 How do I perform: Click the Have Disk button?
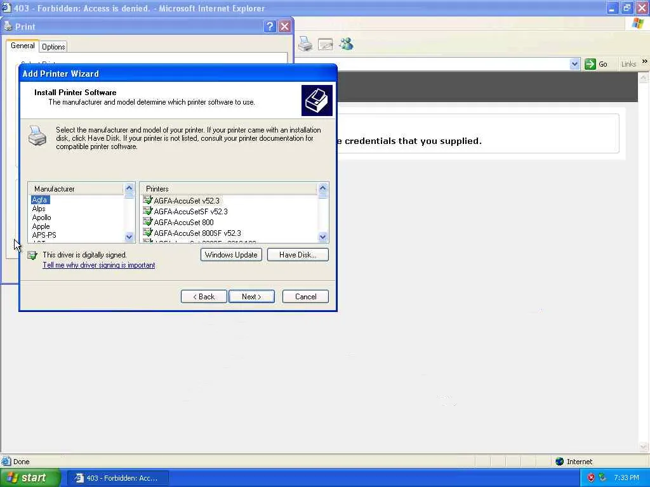pos(298,255)
